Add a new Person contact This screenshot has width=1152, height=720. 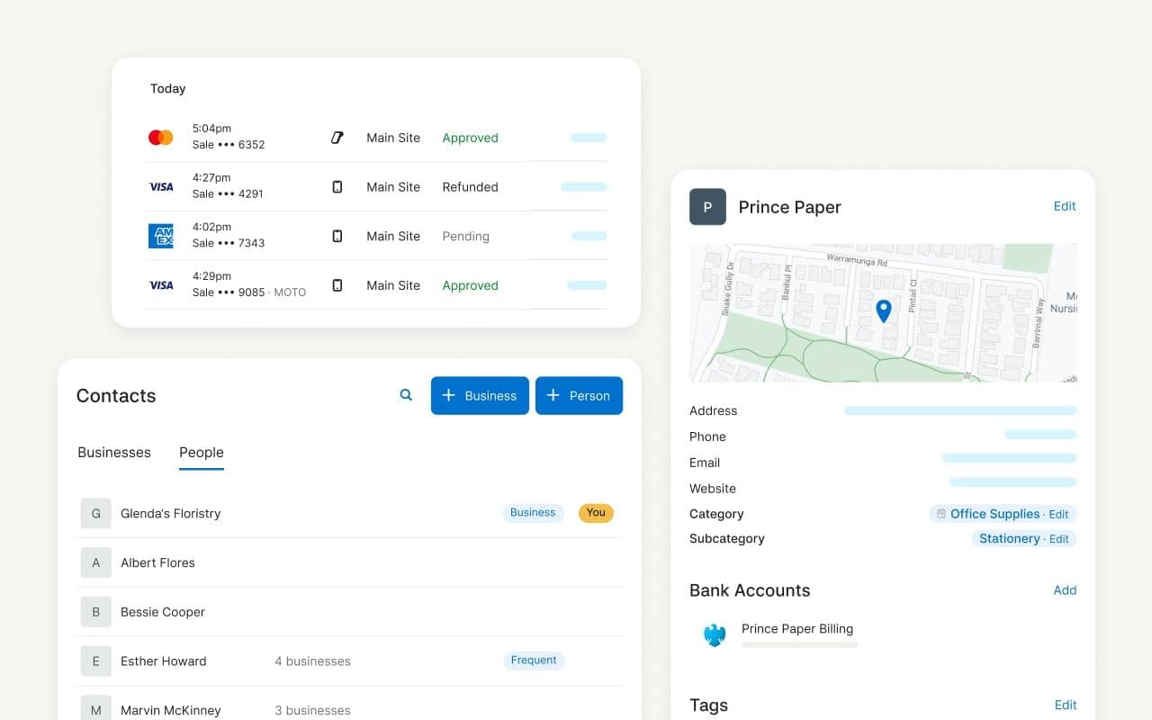tap(579, 395)
